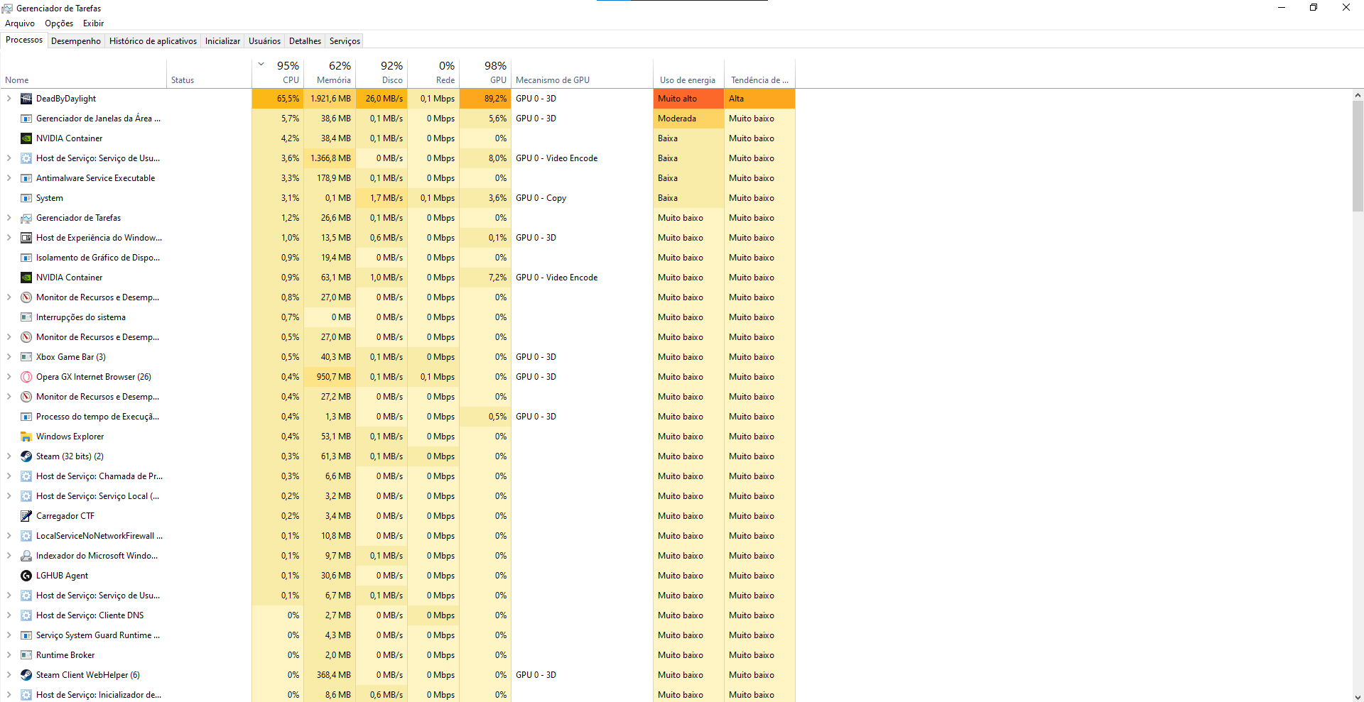
Task: Click the Gerenciador de Janelas da Área icon
Action: pos(26,119)
